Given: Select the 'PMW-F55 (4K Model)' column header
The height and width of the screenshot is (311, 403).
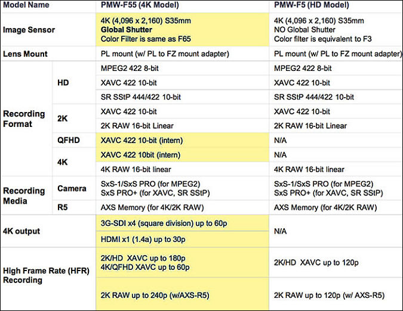Looking at the screenshot, I should click(x=140, y=5).
